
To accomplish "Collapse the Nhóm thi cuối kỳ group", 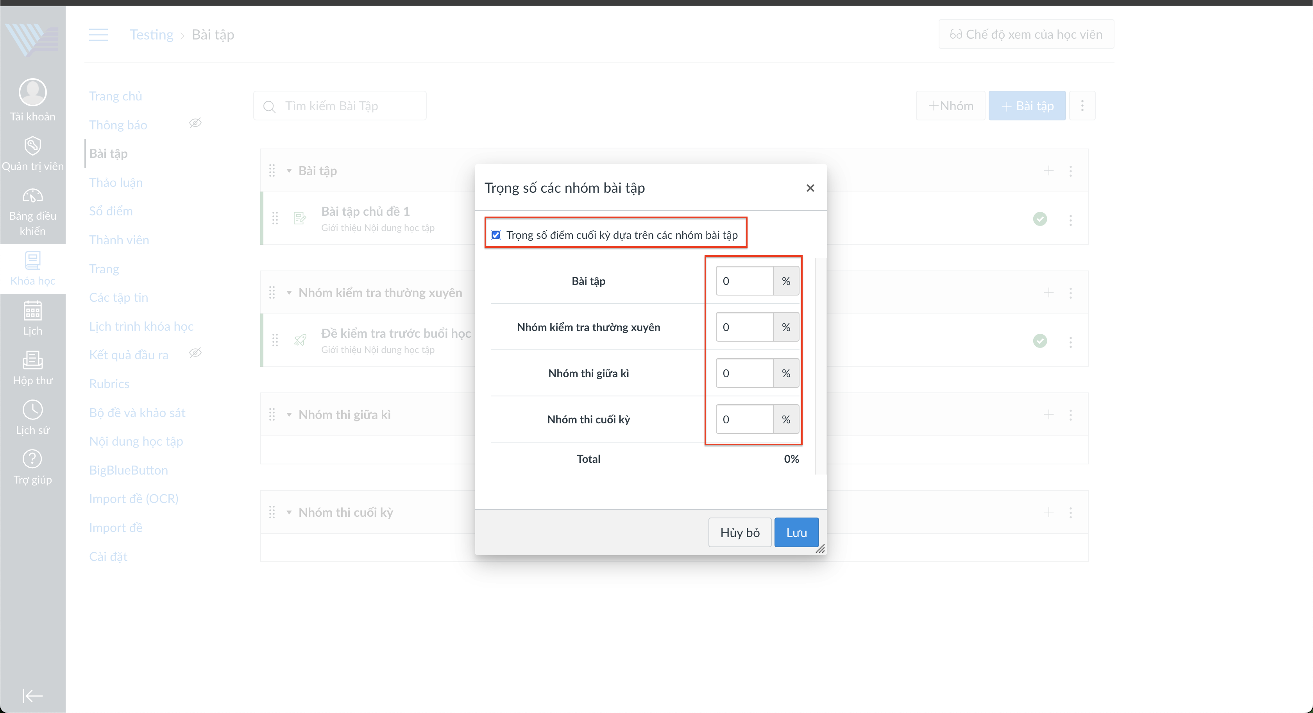I will click(x=289, y=512).
